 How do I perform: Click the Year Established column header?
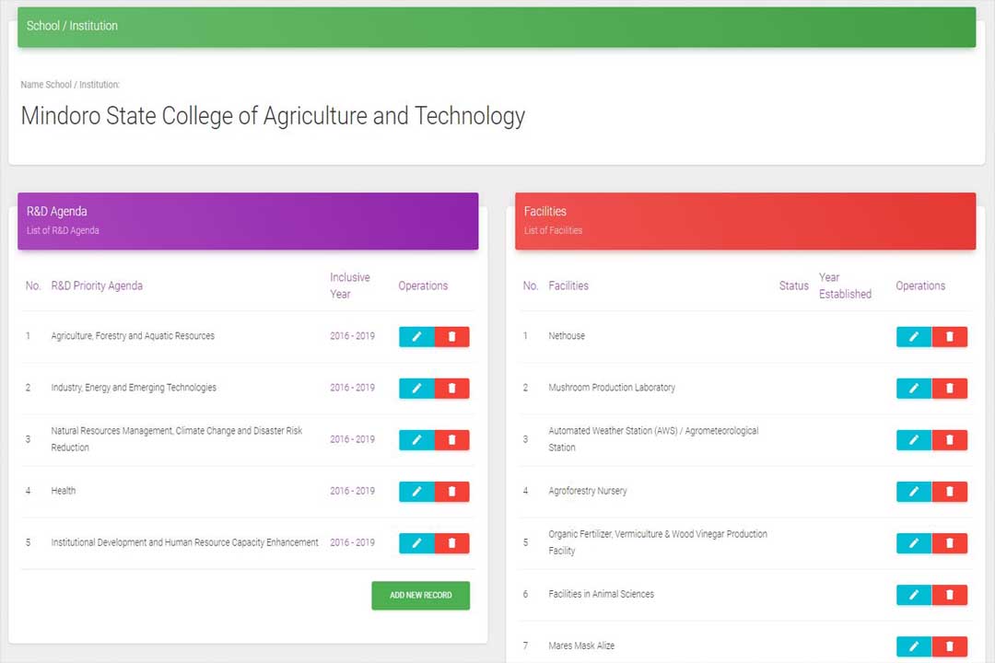(x=845, y=285)
